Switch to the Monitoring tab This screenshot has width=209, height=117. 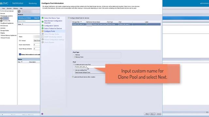(x=33, y=3)
